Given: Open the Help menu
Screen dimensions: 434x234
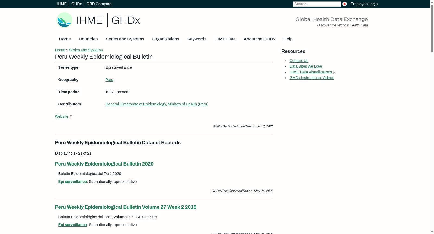Looking at the screenshot, I should [x=288, y=39].
